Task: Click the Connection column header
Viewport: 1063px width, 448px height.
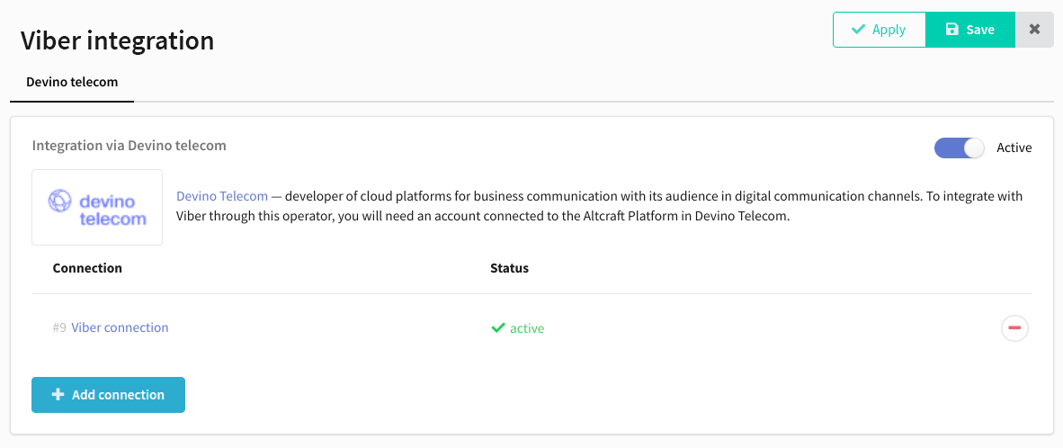Action: click(x=87, y=268)
